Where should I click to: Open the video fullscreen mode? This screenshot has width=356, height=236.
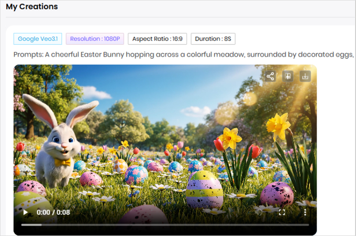(282, 212)
